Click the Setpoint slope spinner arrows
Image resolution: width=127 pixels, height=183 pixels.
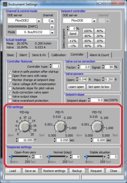[89, 100]
